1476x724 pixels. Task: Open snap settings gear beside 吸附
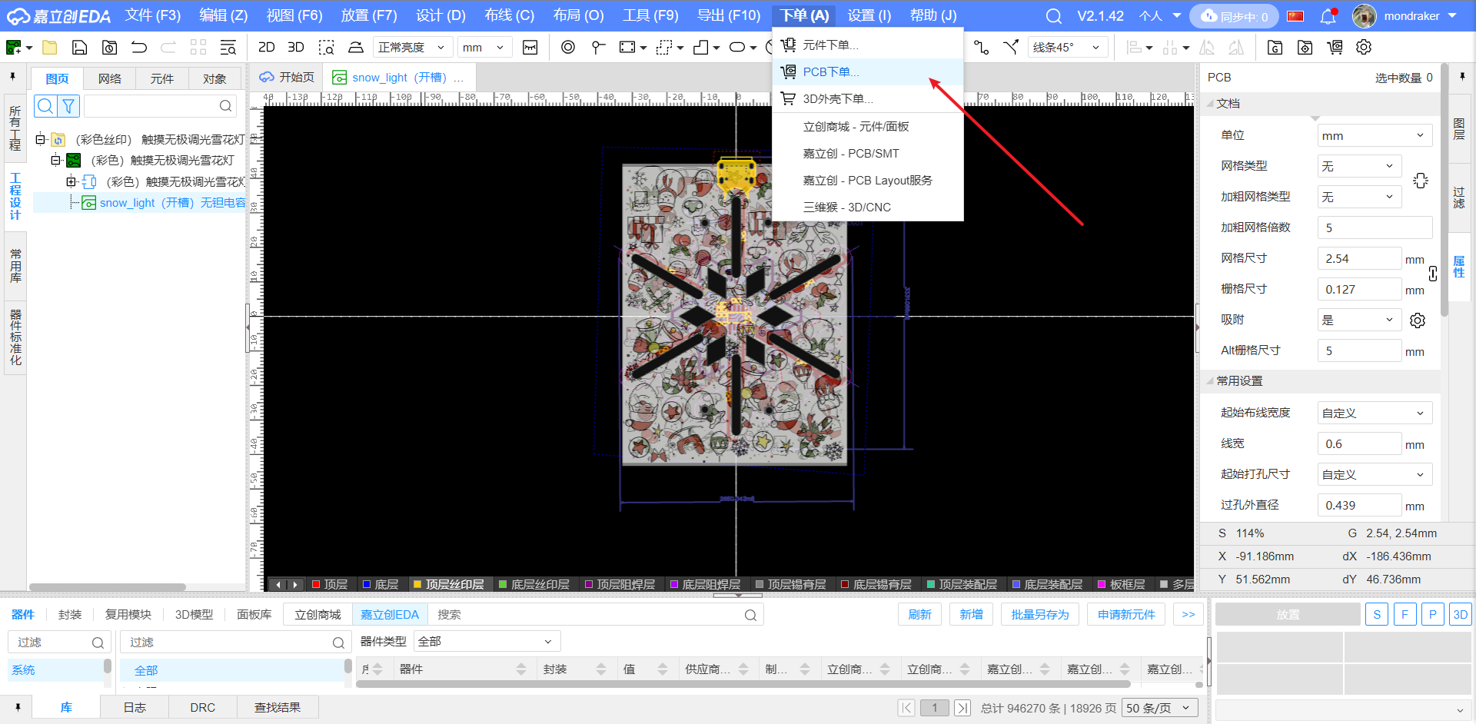coord(1418,320)
